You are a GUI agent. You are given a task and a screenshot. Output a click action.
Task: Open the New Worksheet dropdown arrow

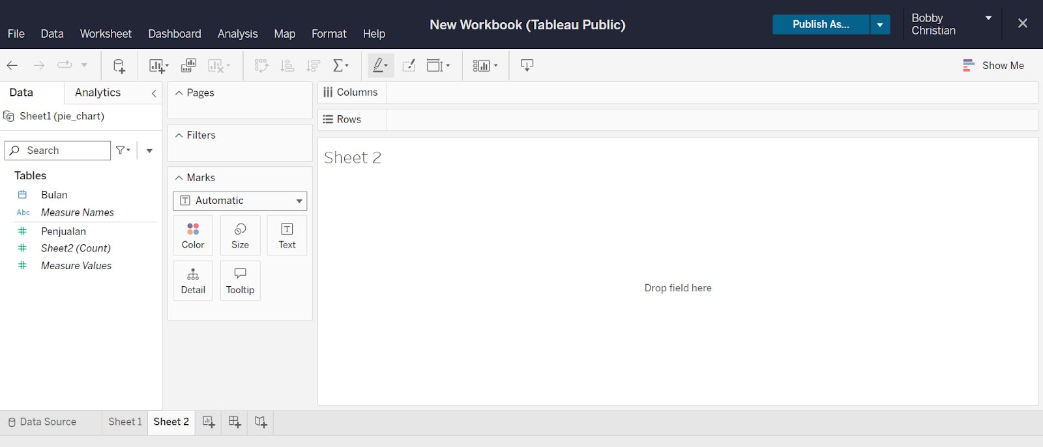point(167,66)
